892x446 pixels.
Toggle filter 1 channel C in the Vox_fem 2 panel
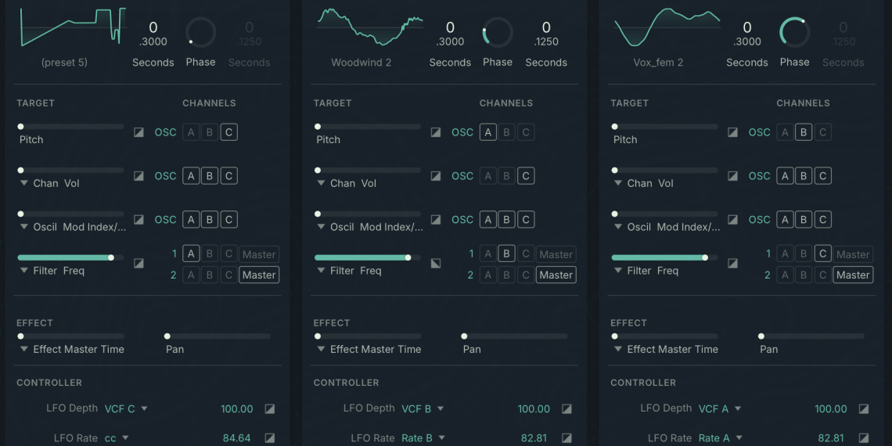(x=822, y=254)
